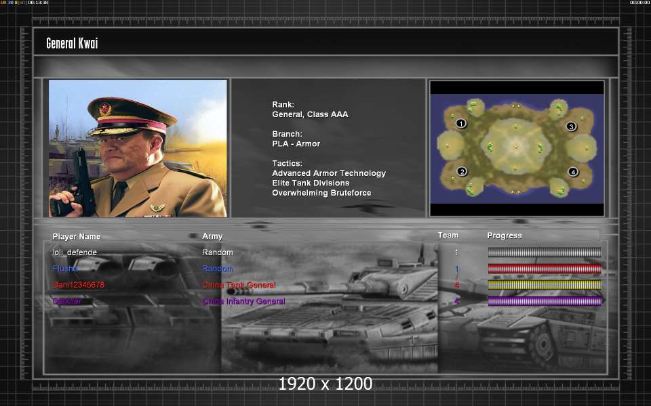This screenshot has width=651, height=406.
Task: Click the white Random army entry for loli_defende
Action: (218, 252)
